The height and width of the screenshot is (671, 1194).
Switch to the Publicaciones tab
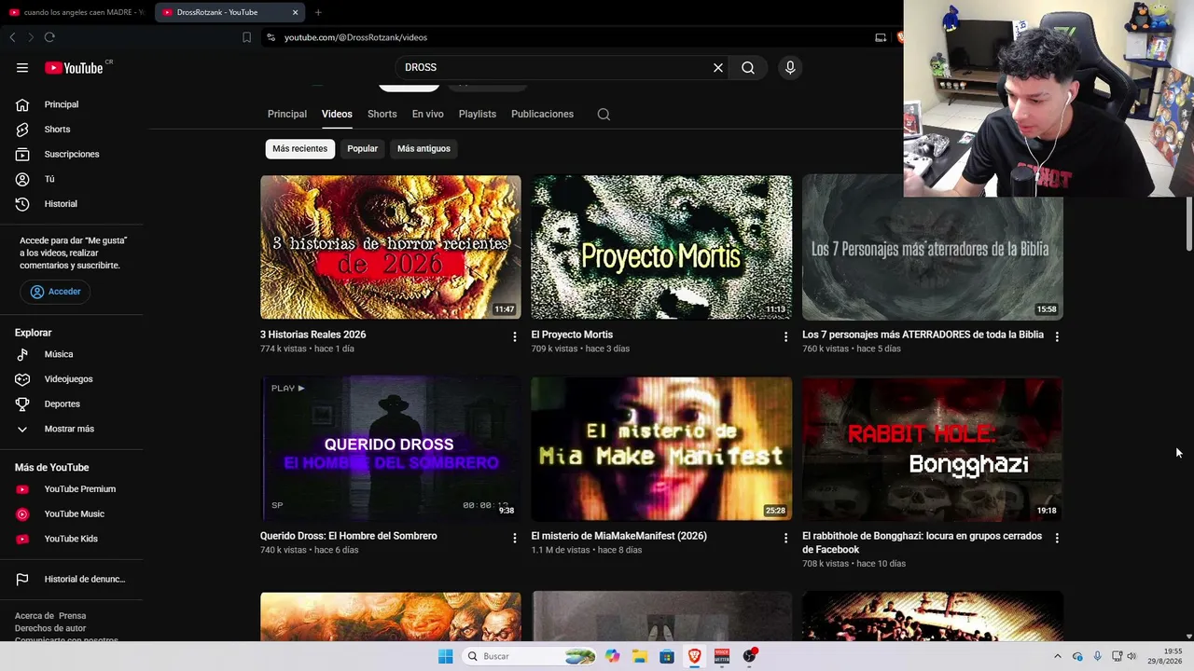(542, 114)
